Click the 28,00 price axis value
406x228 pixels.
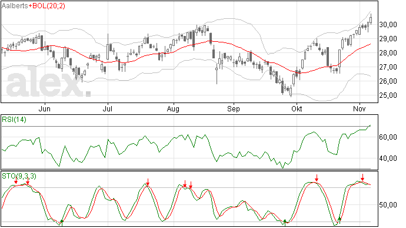coord(388,53)
